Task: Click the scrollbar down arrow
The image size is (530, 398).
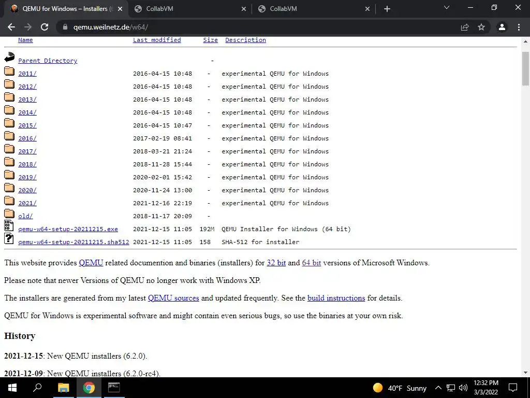Action: [x=525, y=373]
